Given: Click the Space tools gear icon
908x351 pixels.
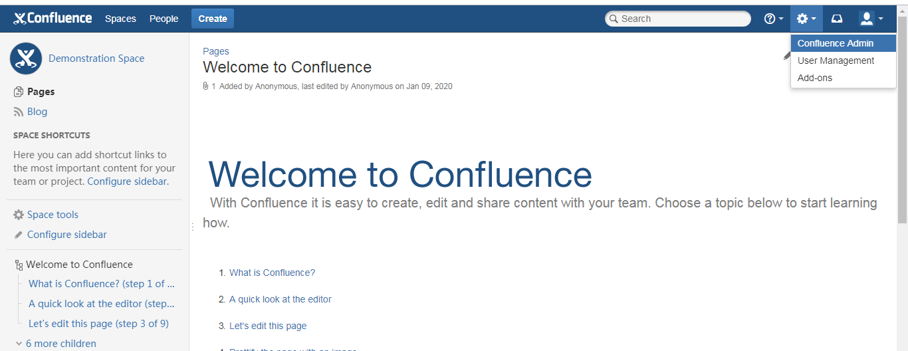Looking at the screenshot, I should click(19, 215).
